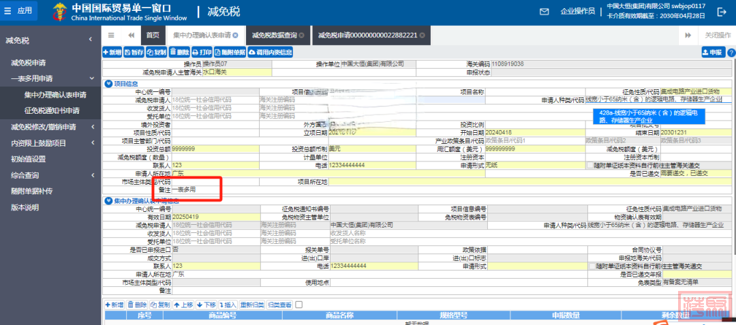Image resolution: width=736 pixels, height=325 pixels.
Task: Click the 打印 print button
Action: click(202, 52)
